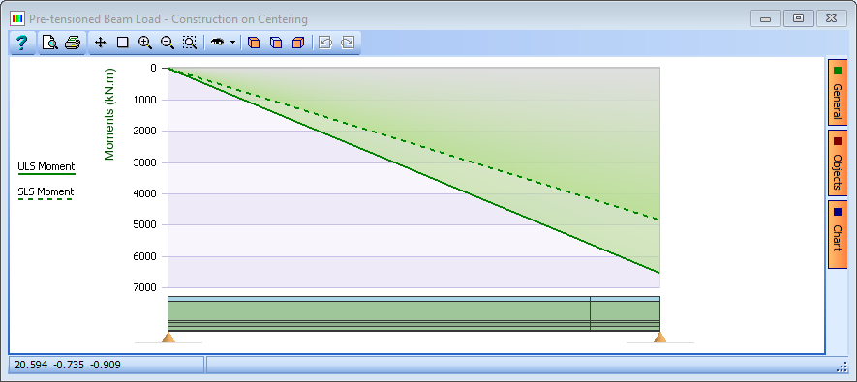Click the dashed Zoom to Fit icon
The width and height of the screenshot is (857, 382).
point(190,43)
